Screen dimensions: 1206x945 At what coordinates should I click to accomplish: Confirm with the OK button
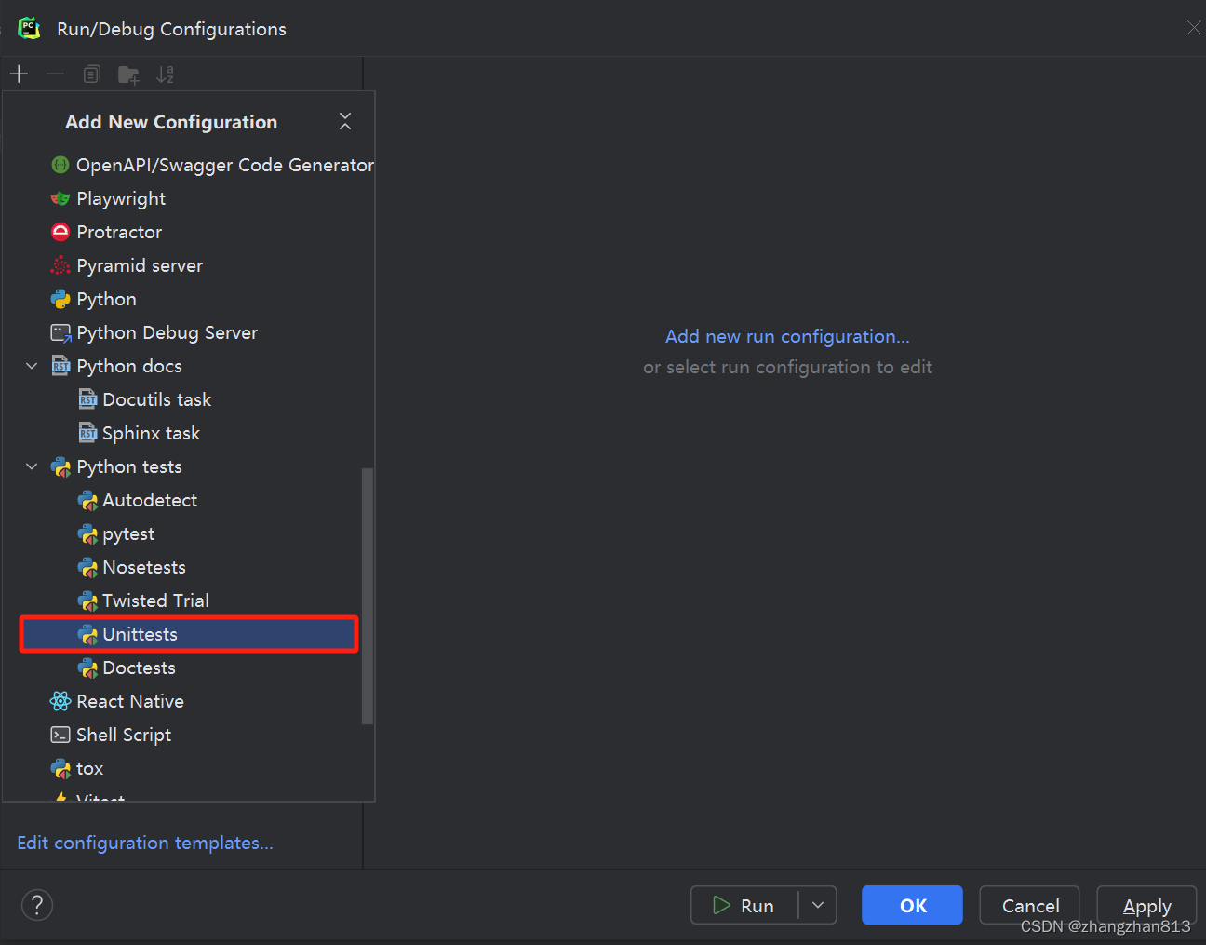coord(912,905)
